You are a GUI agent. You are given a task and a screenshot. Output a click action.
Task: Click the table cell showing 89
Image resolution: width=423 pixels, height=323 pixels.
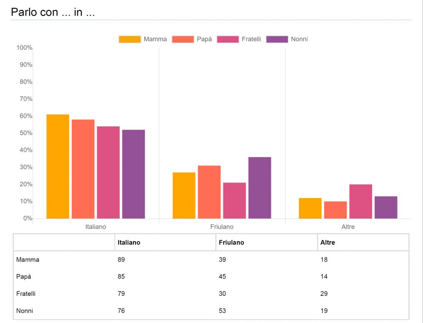point(121,260)
